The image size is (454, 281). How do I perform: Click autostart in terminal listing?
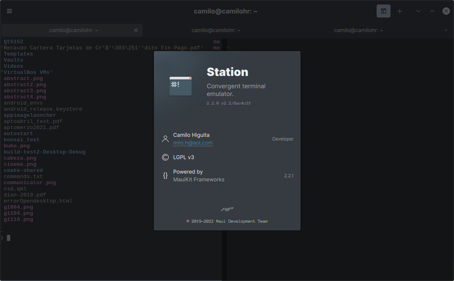18,134
